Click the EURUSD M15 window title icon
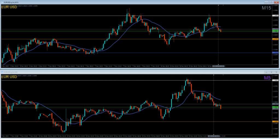Image resolution: width=280 pixels, height=139 pixels. 2,2
